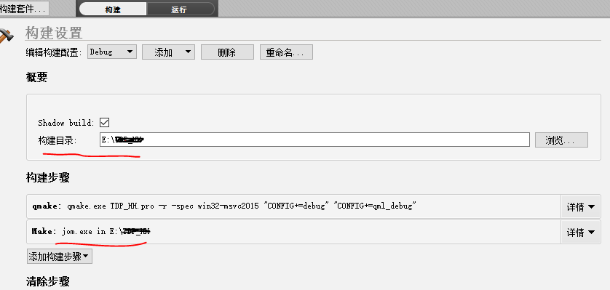Open the Debug build configuration dropdown

(x=112, y=52)
